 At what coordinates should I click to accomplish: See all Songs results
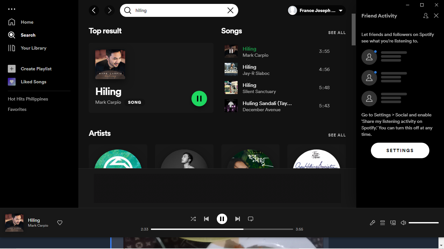click(337, 32)
